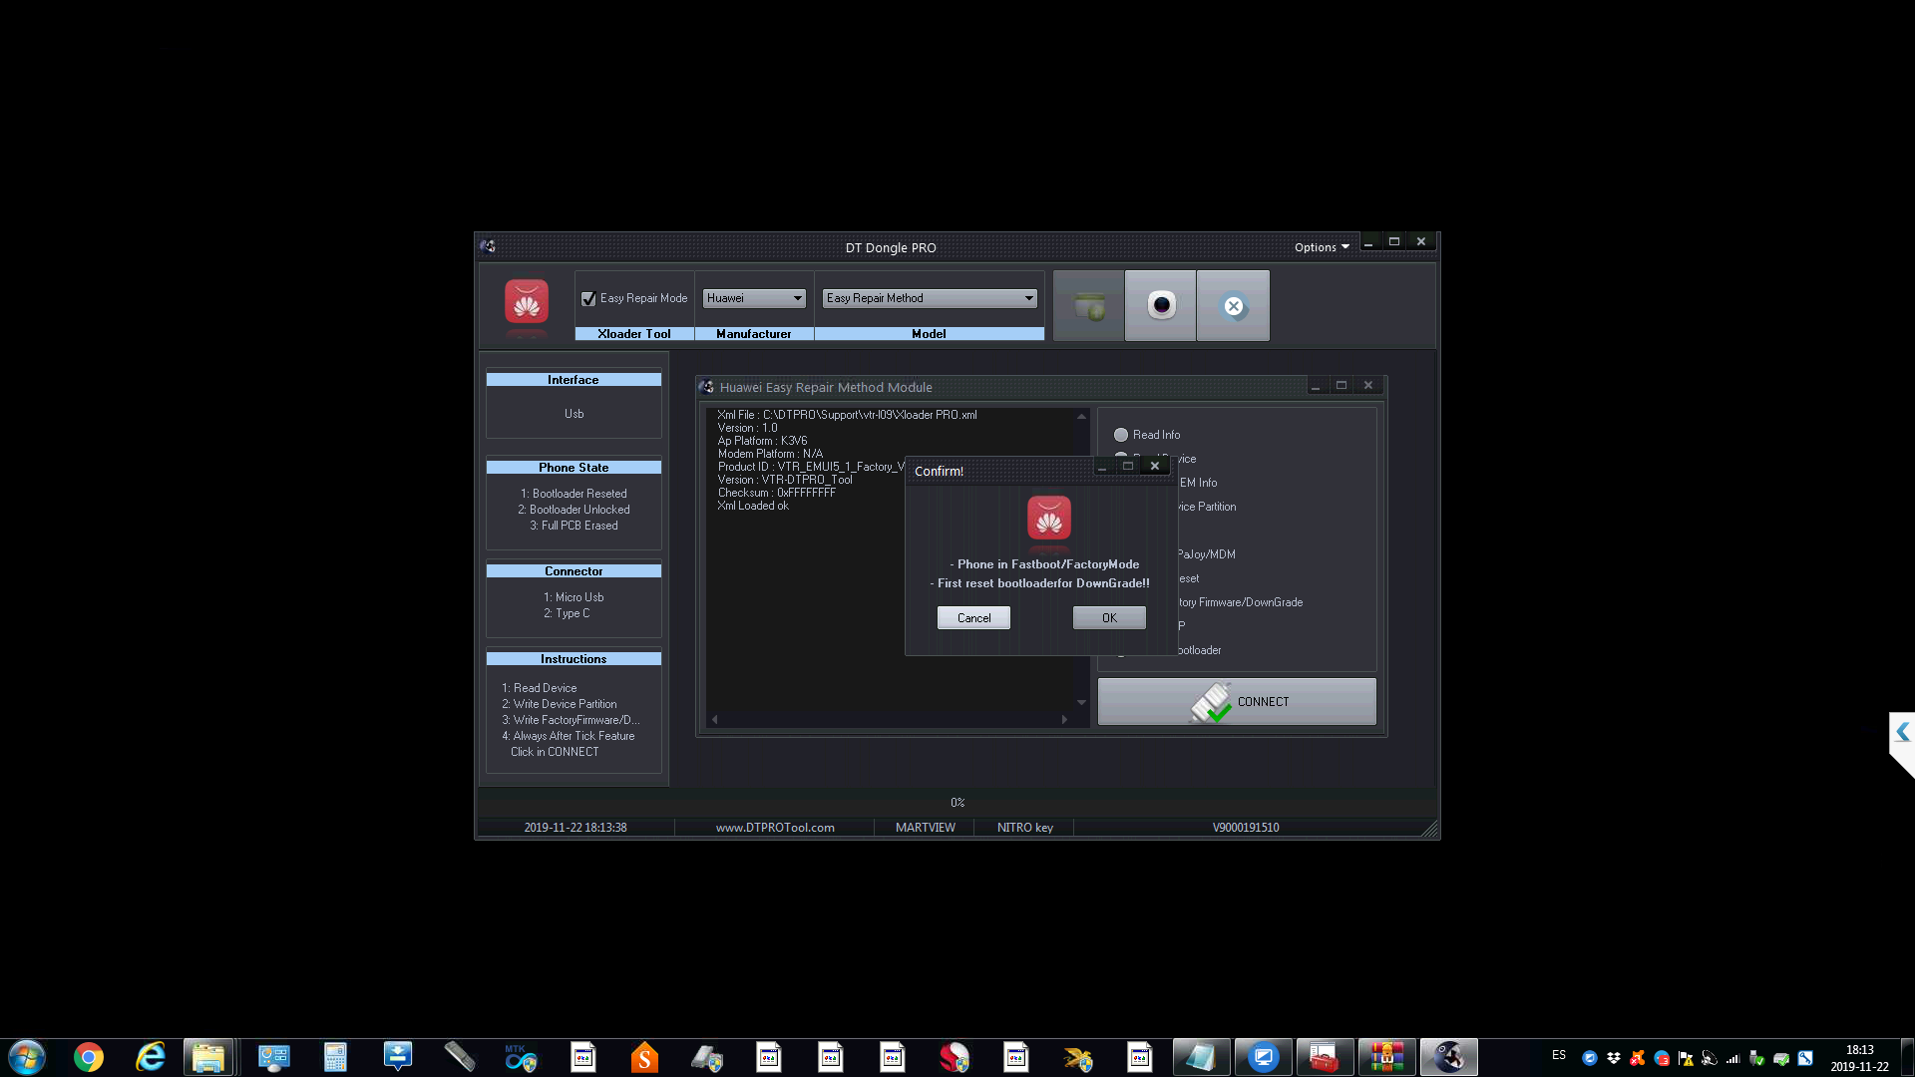Click the Firmware/DownGrade option label

[x=1240, y=602]
